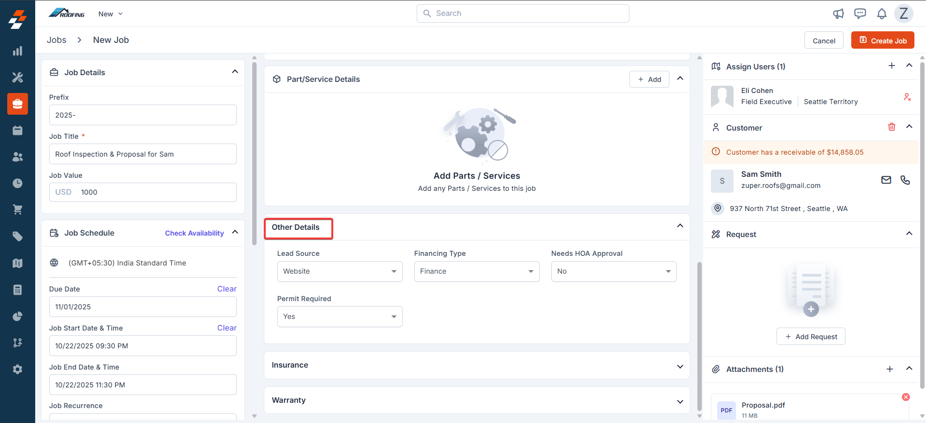Click the Check Availability link

click(194, 233)
